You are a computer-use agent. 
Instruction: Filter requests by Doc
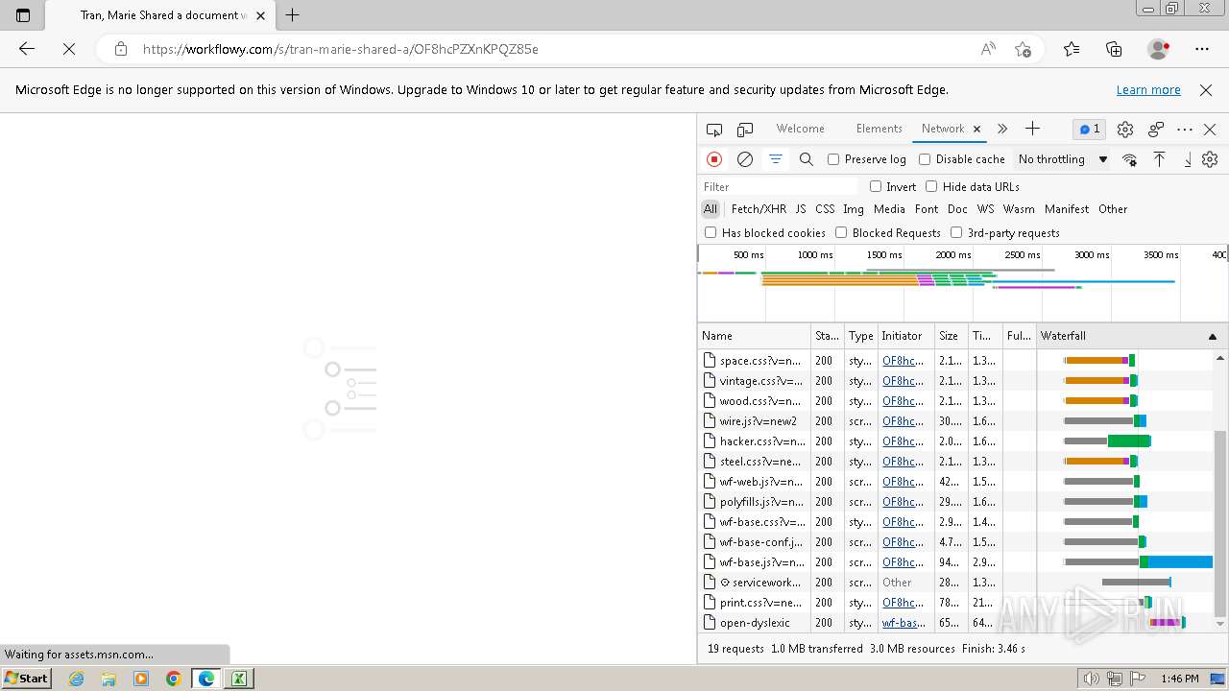click(x=957, y=209)
